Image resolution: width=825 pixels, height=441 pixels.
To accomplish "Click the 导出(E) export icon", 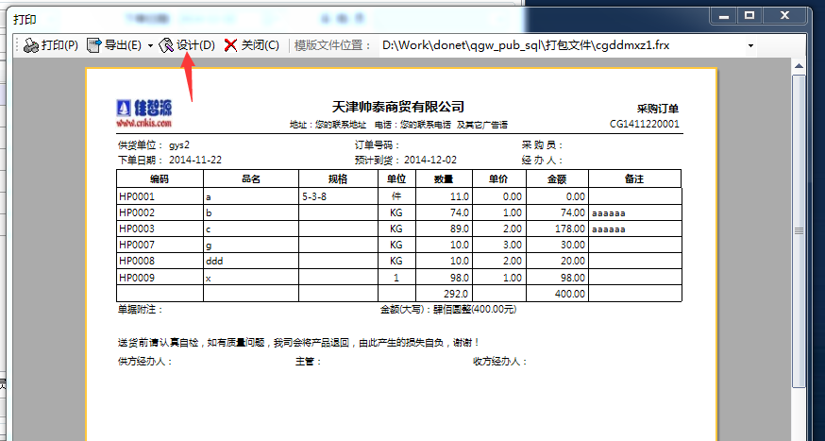I will tap(94, 45).
